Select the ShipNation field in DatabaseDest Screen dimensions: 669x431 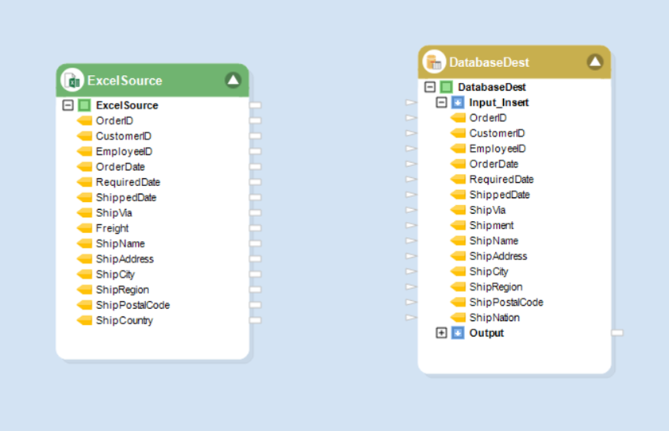point(494,318)
